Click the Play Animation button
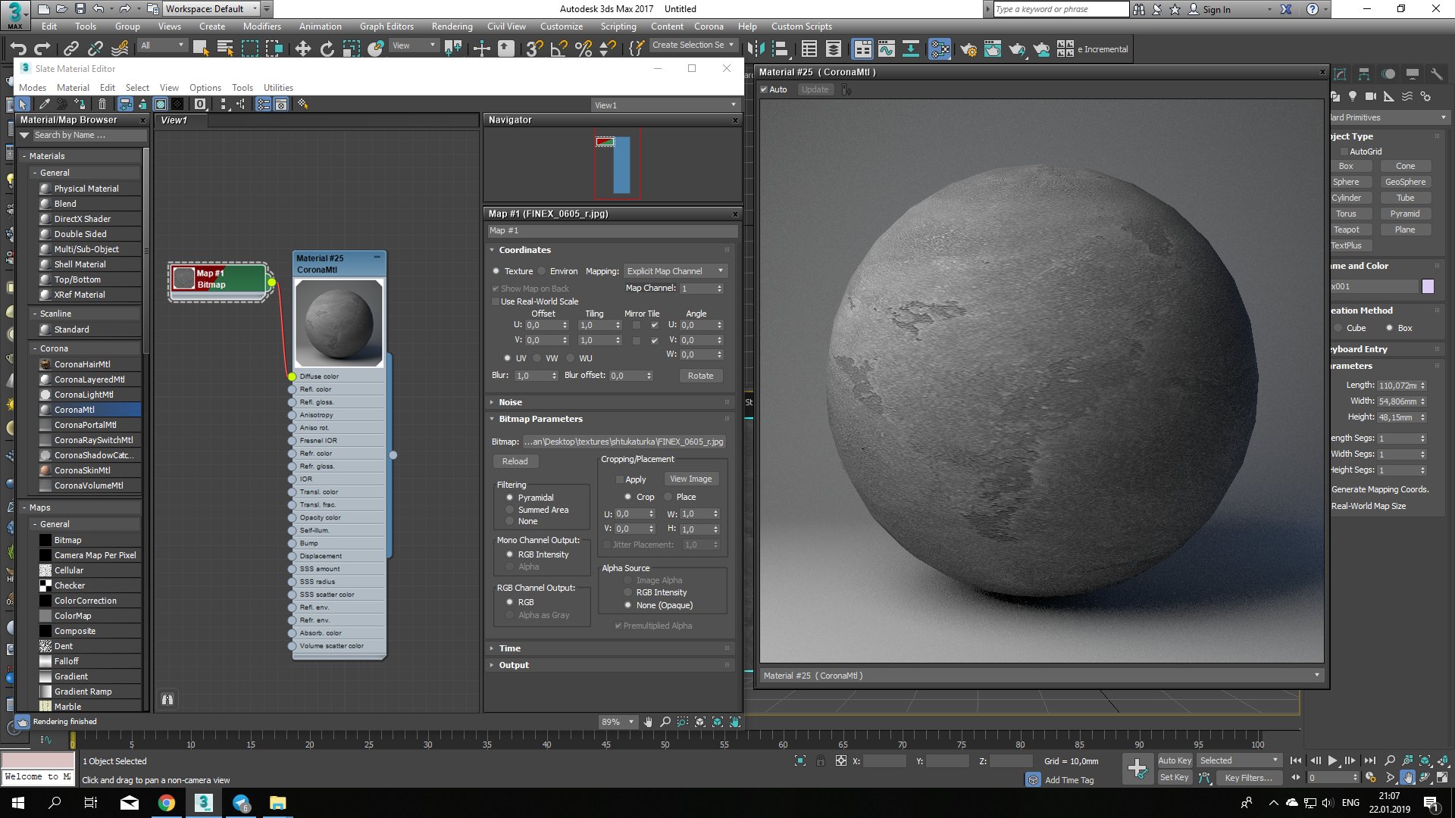 (x=1332, y=760)
